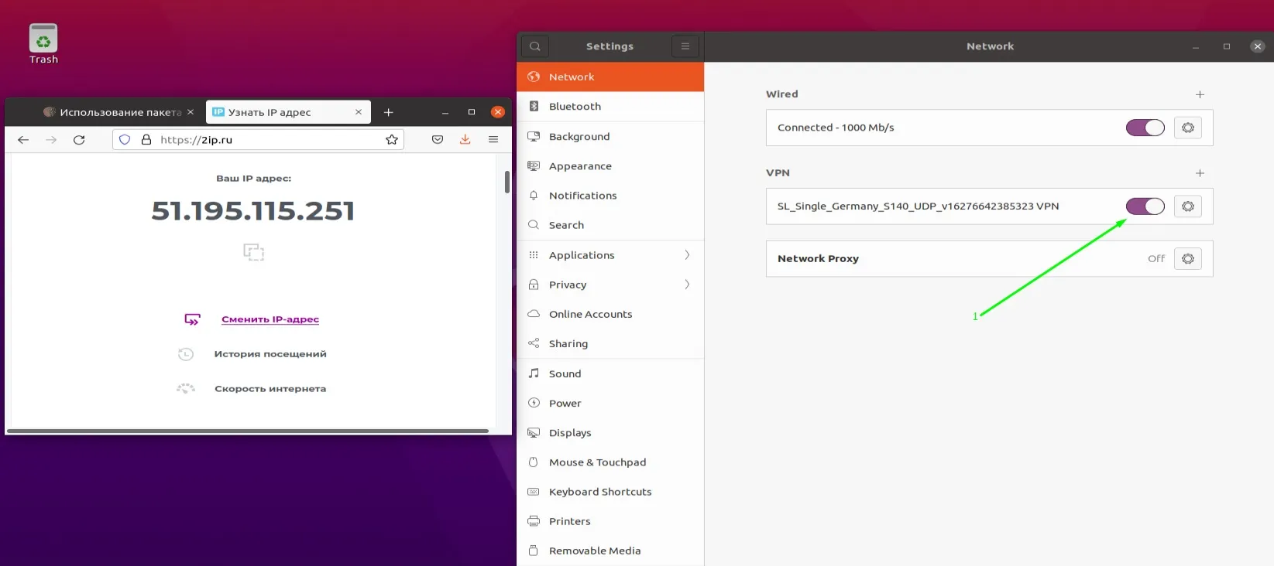
Task: Expand the Privacy settings chevron
Action: pyautogui.click(x=687, y=285)
